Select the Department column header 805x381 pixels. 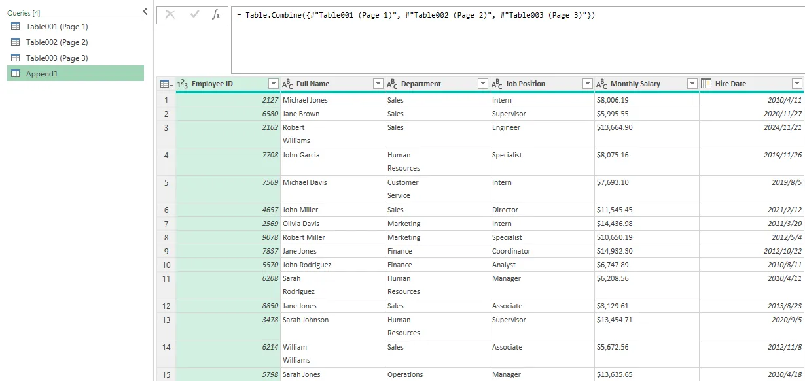pos(421,84)
